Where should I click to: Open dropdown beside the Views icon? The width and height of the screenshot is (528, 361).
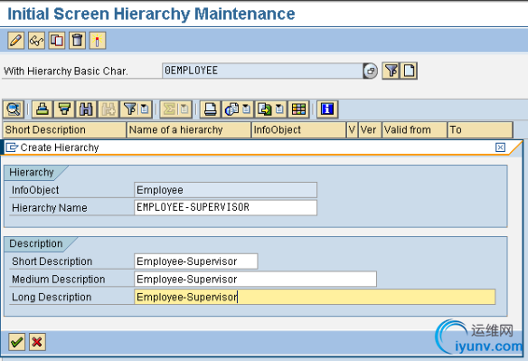(247, 109)
